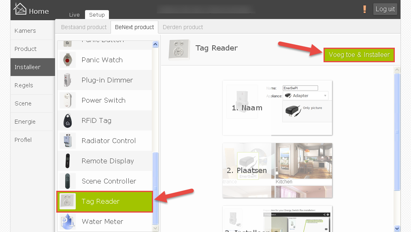This screenshot has height=232, width=411.
Task: Click the Name field containing EnerSwPl
Action: coord(300,88)
